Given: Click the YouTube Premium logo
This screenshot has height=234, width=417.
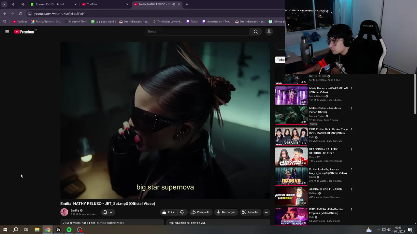Looking at the screenshot, I should tap(24, 32).
